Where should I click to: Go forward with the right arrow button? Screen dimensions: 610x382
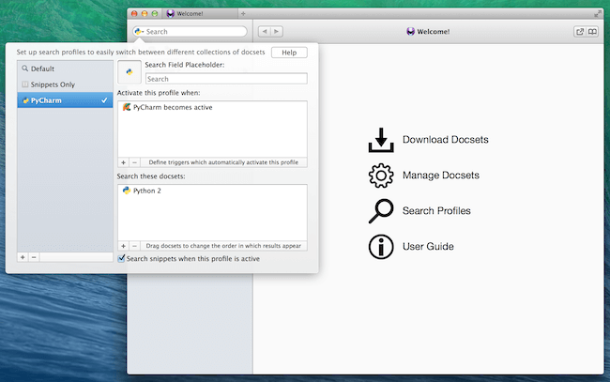click(x=277, y=32)
